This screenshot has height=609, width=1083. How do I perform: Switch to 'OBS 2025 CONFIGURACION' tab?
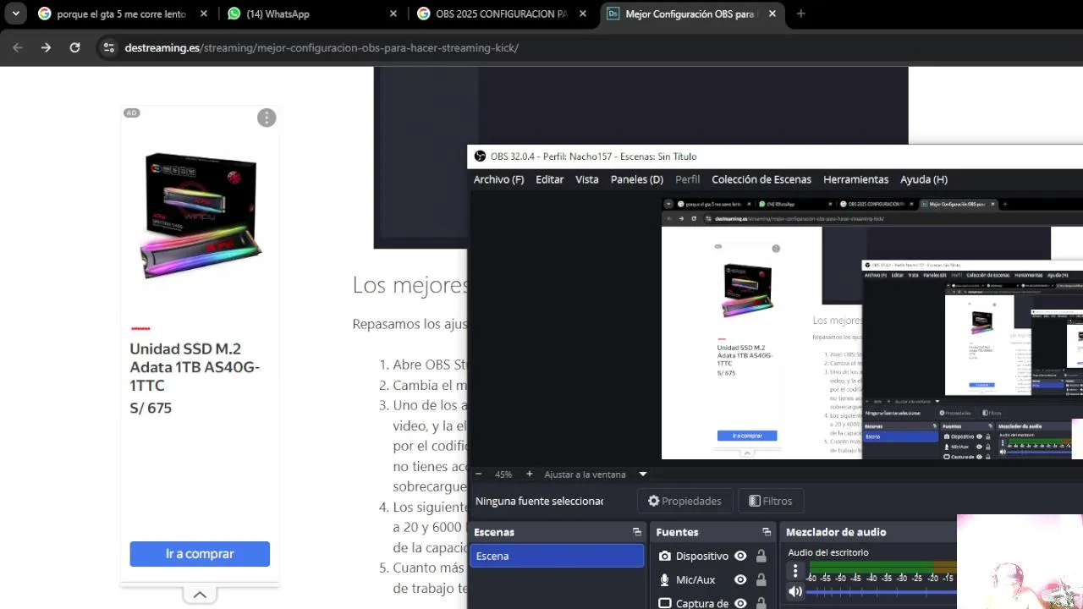(500, 14)
